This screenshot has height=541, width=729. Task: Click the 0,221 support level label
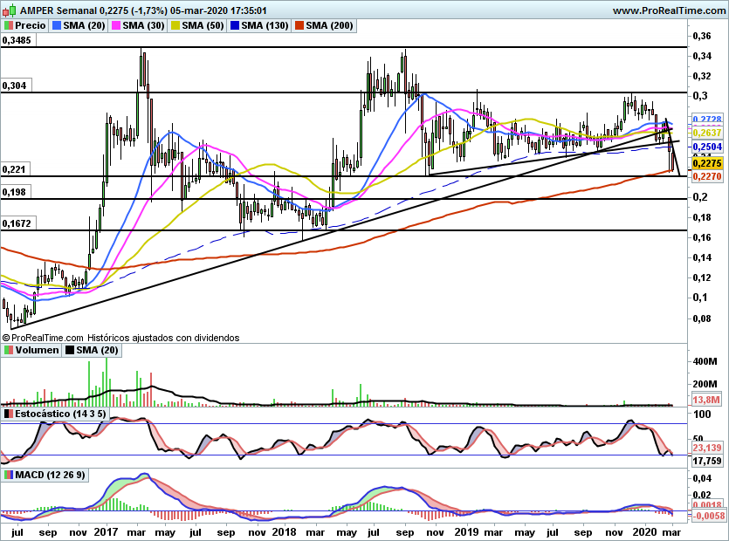coord(15,169)
